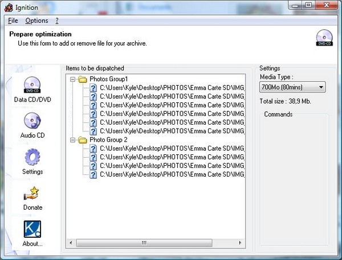Click left arrow of horizontal scrollbar

[71, 243]
